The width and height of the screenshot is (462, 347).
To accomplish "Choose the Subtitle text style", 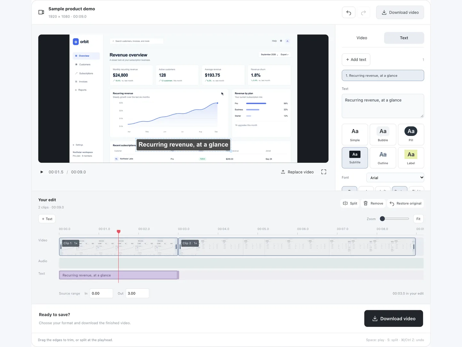I will pyautogui.click(x=355, y=158).
